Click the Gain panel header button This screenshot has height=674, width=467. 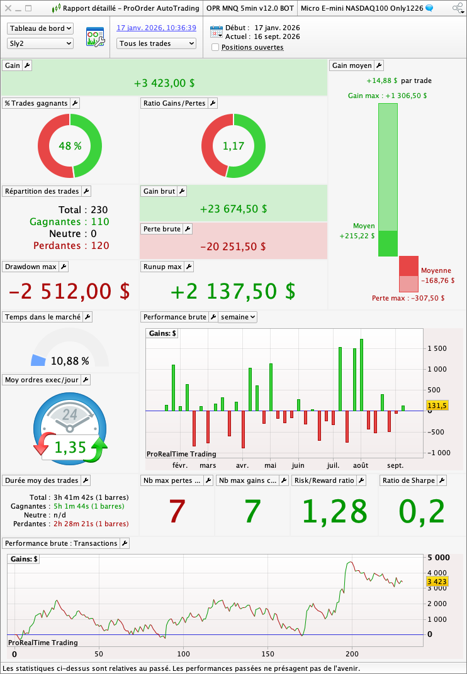pos(13,65)
